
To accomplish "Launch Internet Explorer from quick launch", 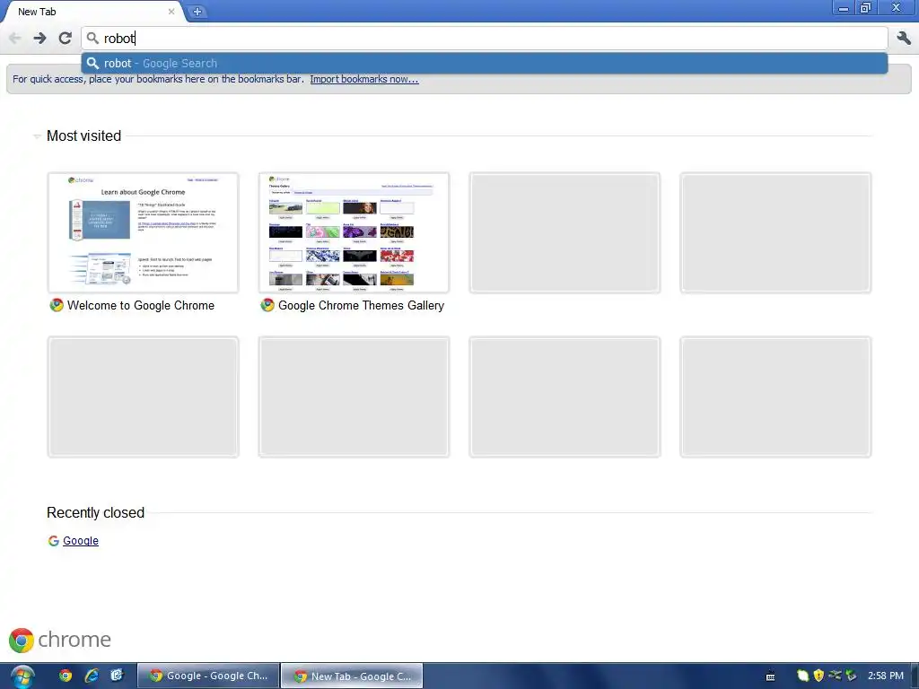I will point(92,676).
